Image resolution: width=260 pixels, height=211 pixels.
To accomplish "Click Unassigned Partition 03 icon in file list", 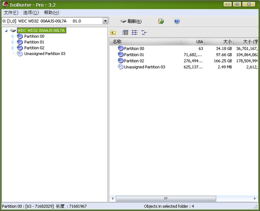I will pos(121,67).
